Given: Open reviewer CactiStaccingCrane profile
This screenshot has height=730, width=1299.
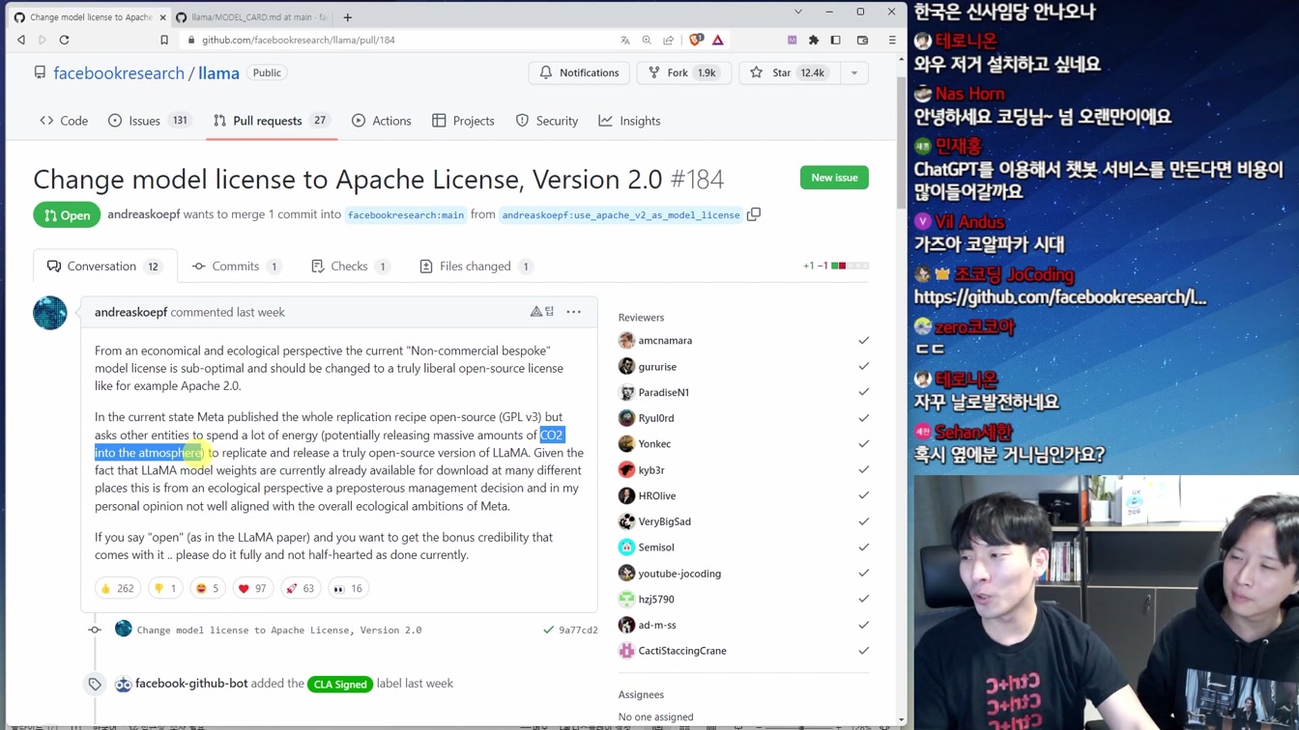Looking at the screenshot, I should [x=682, y=651].
